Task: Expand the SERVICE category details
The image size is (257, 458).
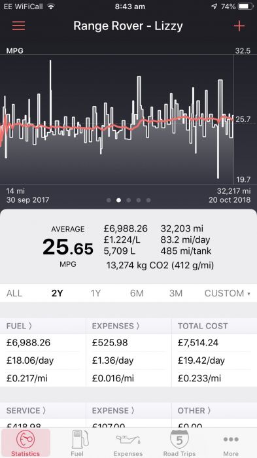Action: 26,410
